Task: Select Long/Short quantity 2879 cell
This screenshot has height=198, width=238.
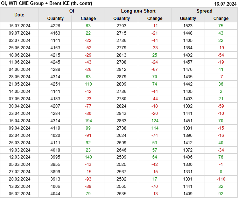Action: (x=121, y=77)
